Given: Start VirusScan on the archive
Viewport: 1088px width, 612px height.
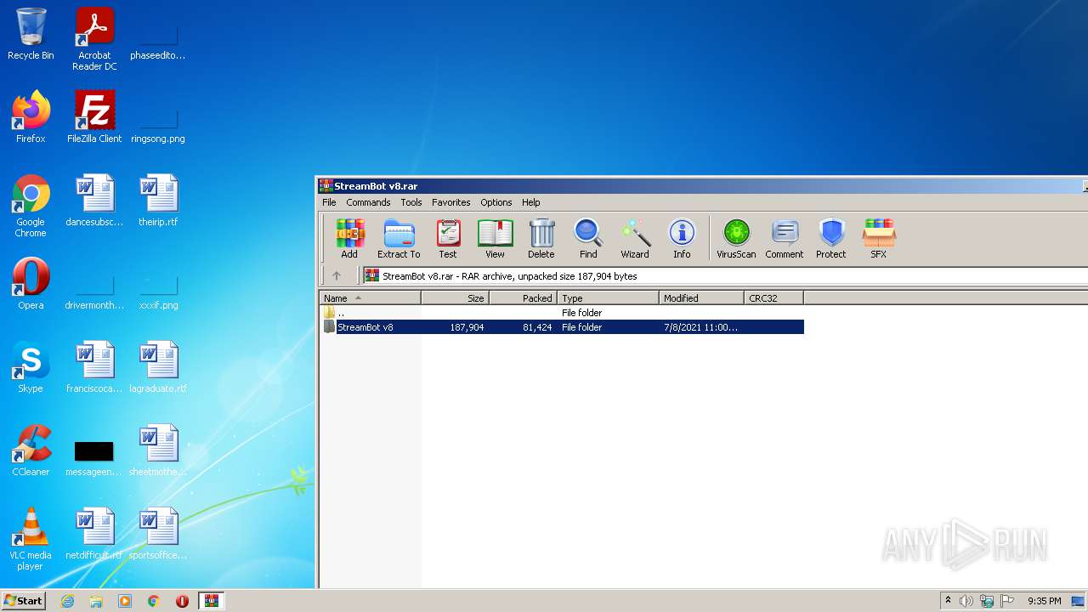Looking at the screenshot, I should pos(736,239).
